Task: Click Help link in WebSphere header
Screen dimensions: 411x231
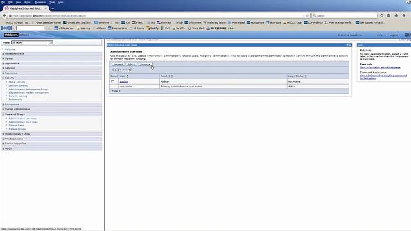Action: (x=380, y=35)
